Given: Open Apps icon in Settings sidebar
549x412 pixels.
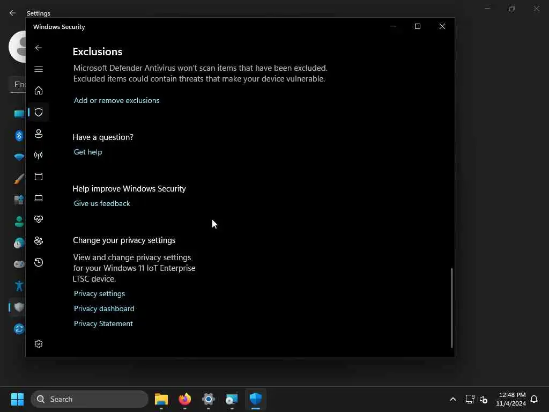Looking at the screenshot, I should pos(19,200).
